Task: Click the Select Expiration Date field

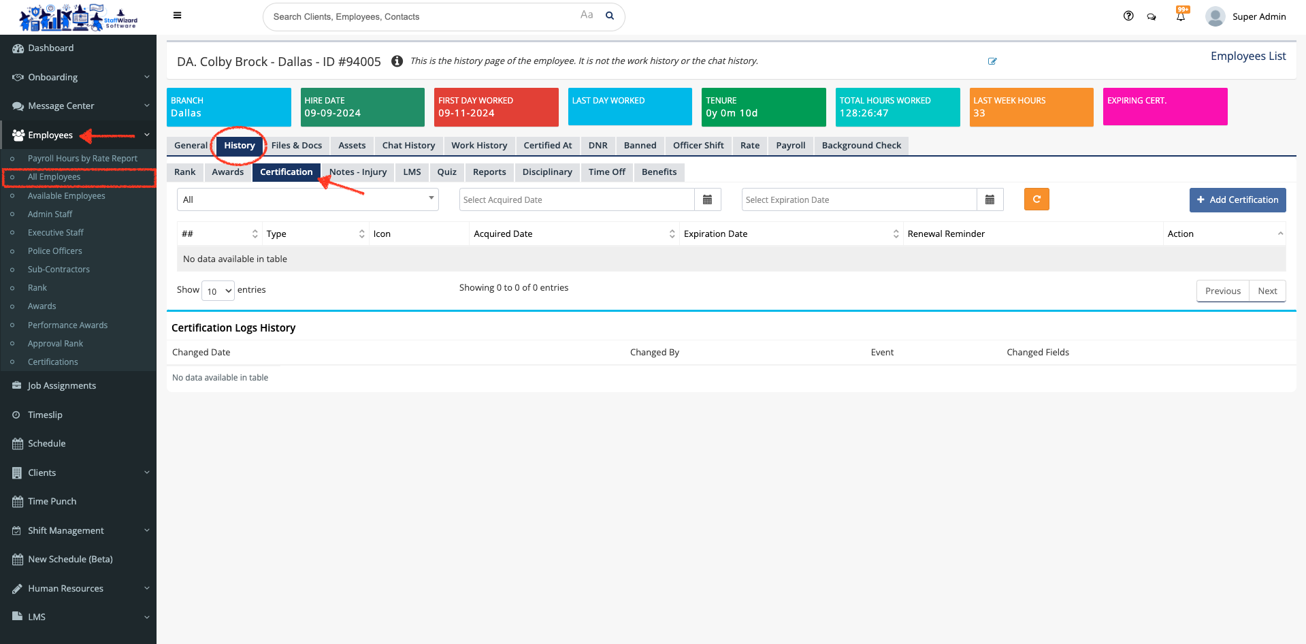Action: click(x=859, y=199)
